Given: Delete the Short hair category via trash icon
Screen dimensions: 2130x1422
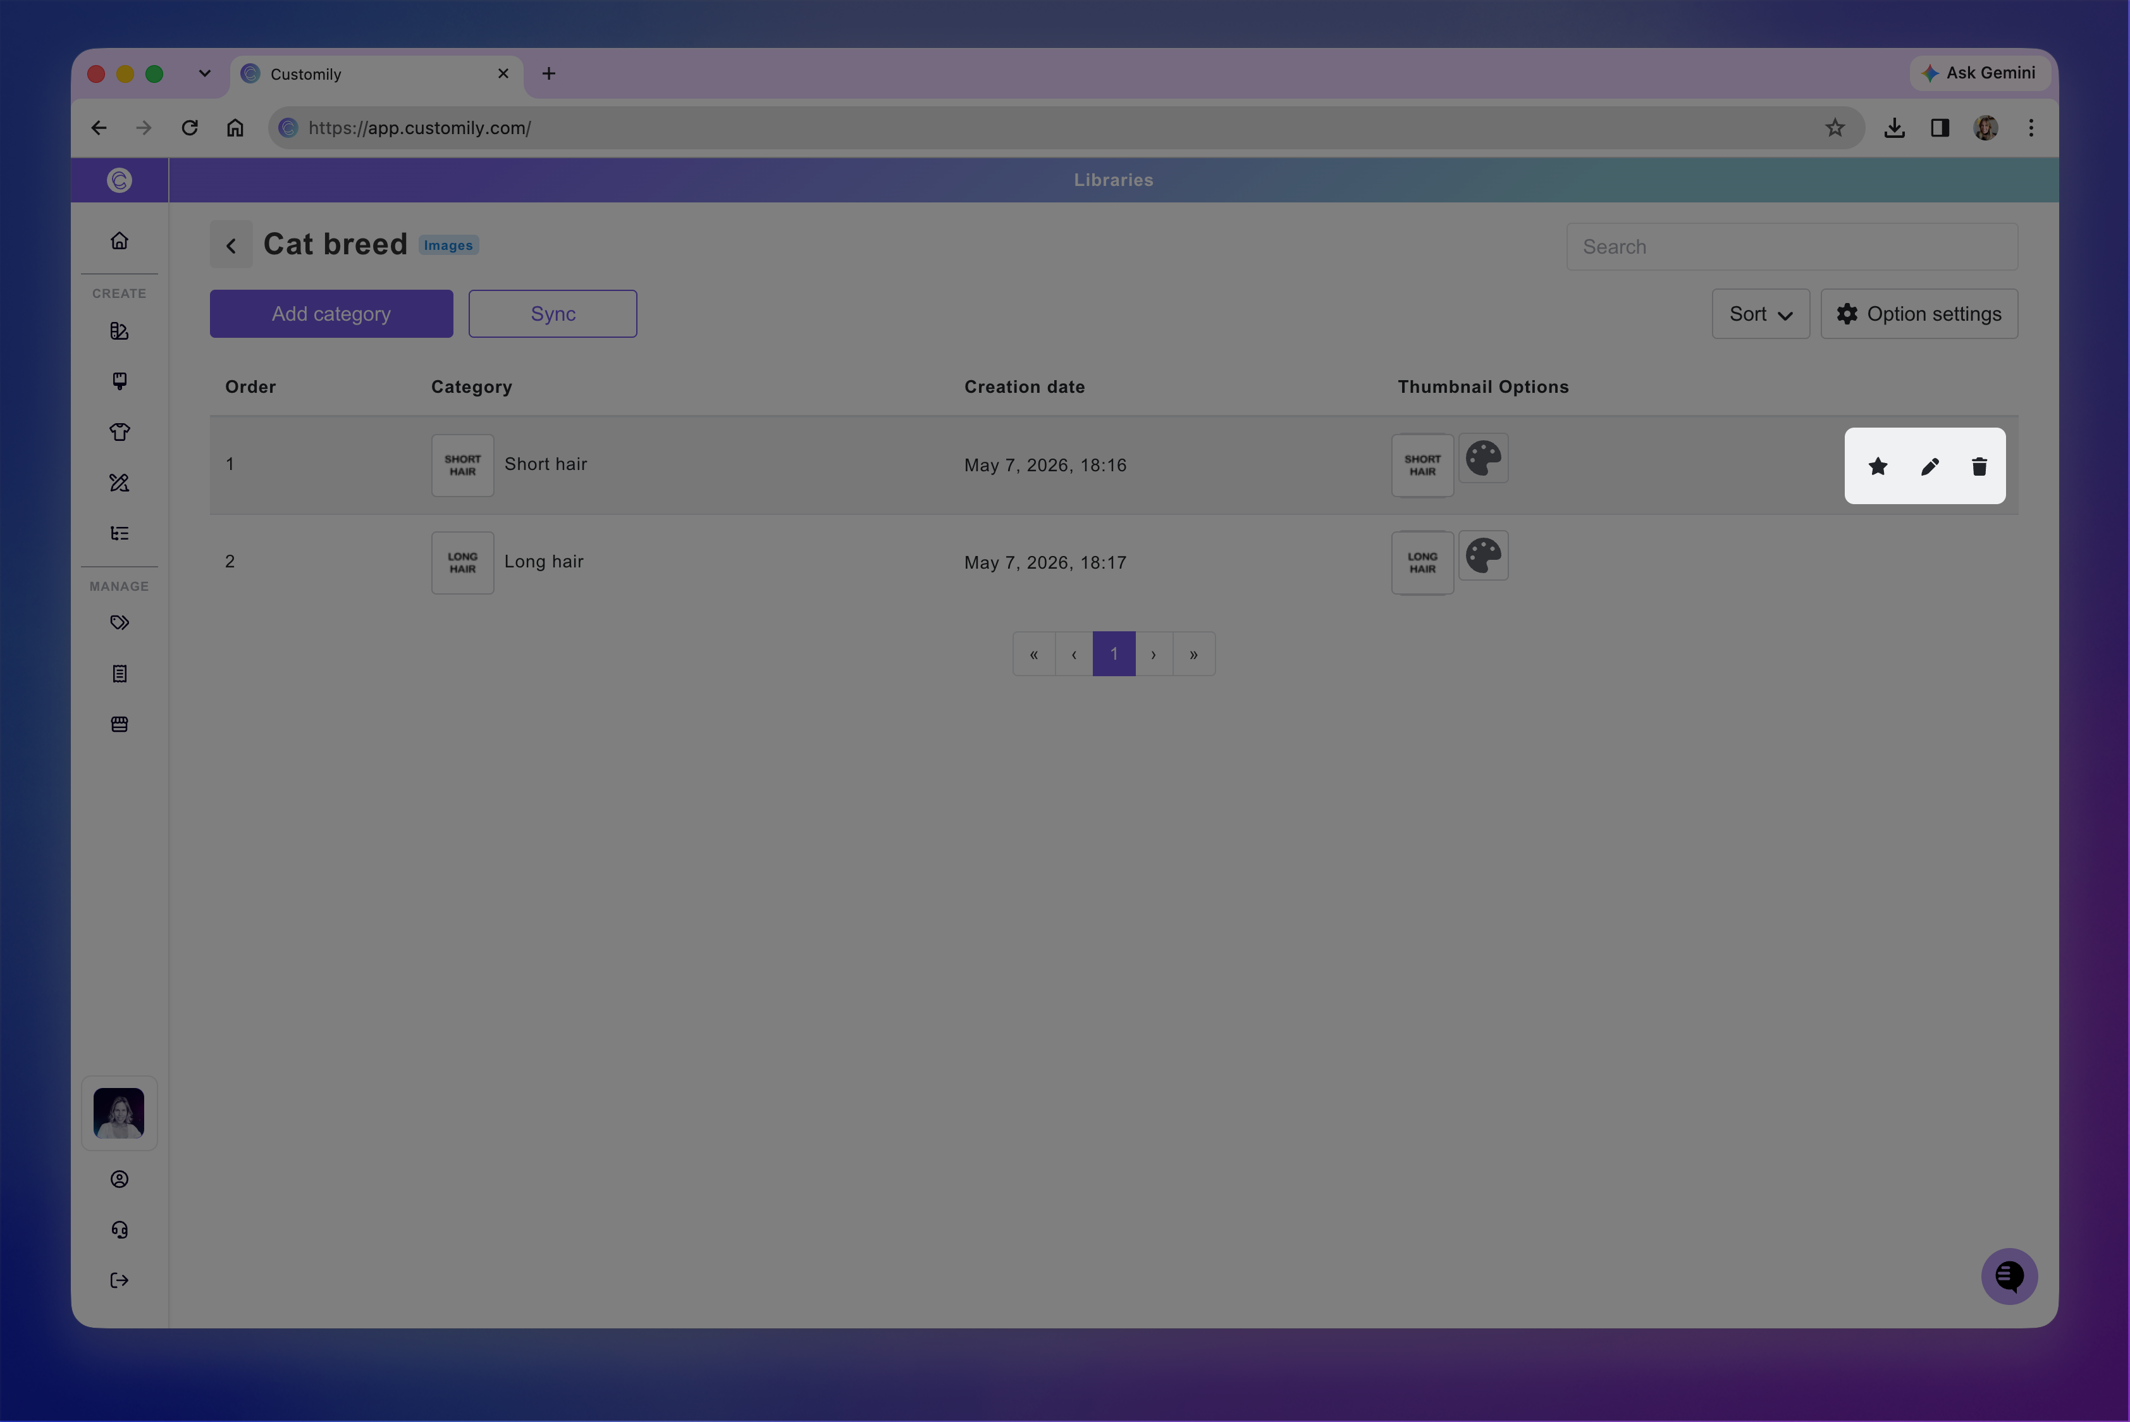Looking at the screenshot, I should click(1979, 466).
